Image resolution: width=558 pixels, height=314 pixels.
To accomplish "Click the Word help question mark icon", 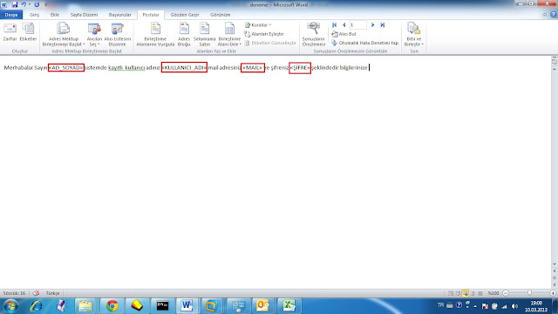I will [x=553, y=15].
